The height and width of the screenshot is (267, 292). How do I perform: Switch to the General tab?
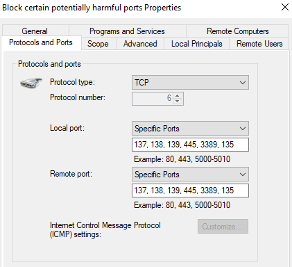click(35, 31)
